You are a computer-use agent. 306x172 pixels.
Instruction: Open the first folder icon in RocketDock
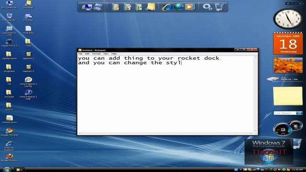tap(115, 7)
